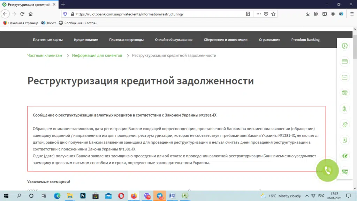Open Информация для клиентов breadcrumb link
Screen dimensions: 357x201
coord(97,55)
